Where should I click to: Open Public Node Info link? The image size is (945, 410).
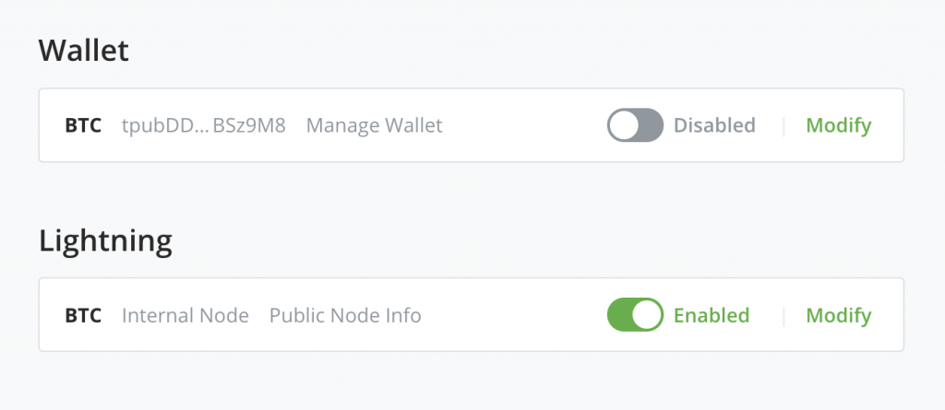pos(345,315)
